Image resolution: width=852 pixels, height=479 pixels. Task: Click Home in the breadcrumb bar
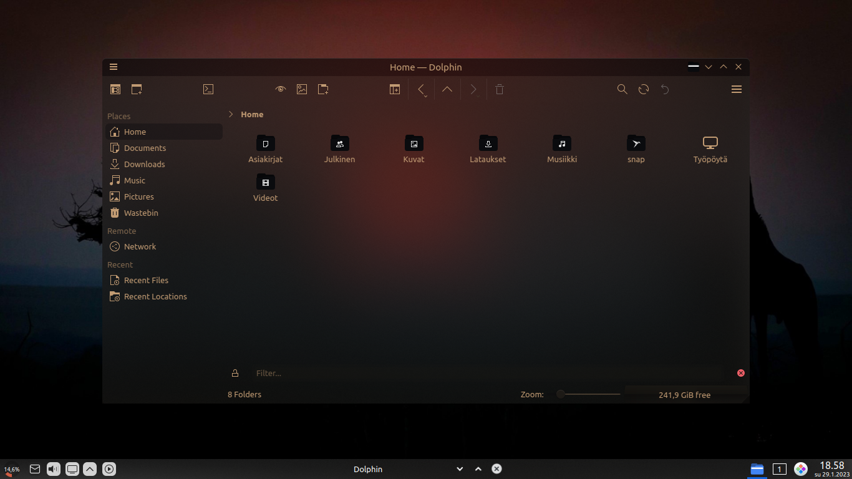[252, 114]
